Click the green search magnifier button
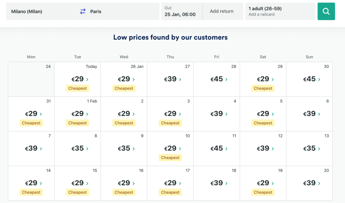345x203 pixels. point(326,11)
